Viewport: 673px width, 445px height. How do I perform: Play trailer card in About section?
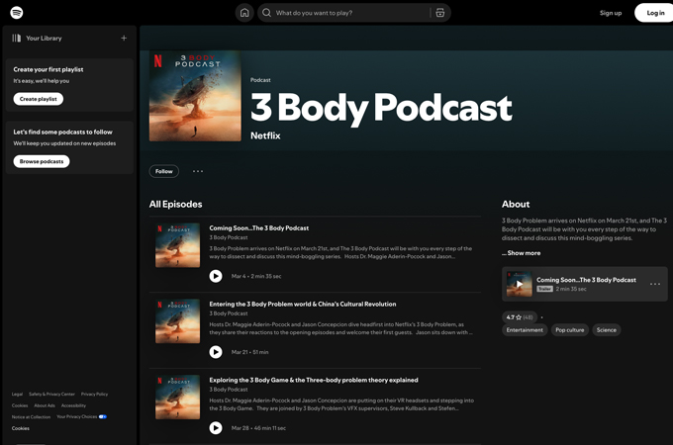[x=519, y=284]
